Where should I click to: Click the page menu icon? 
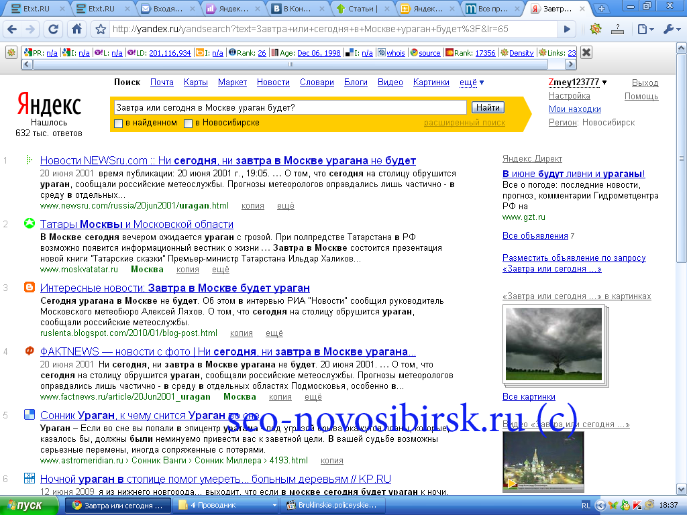click(x=645, y=30)
